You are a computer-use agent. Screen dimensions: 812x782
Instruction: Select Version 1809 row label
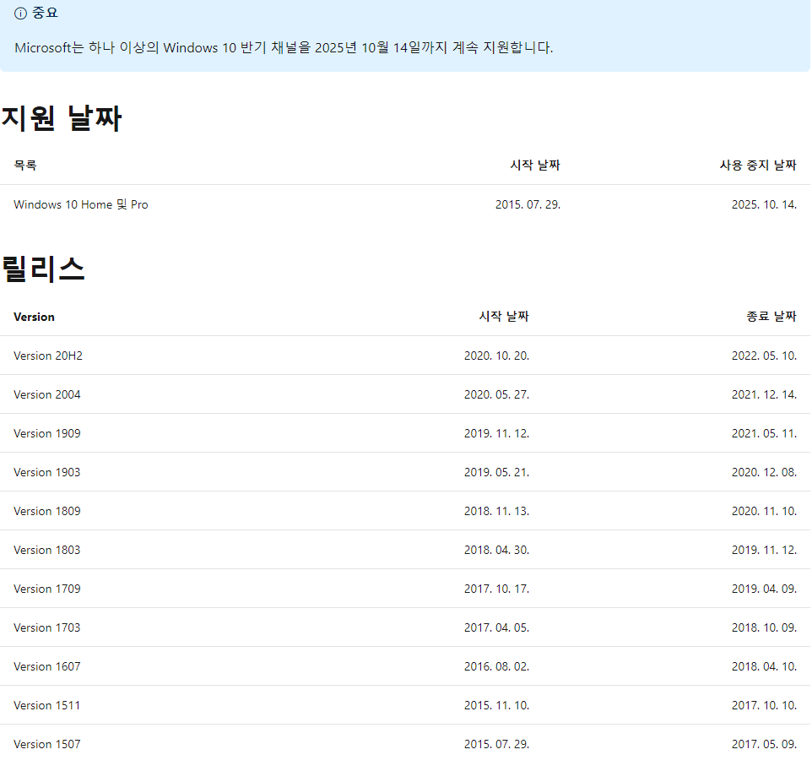tap(47, 512)
